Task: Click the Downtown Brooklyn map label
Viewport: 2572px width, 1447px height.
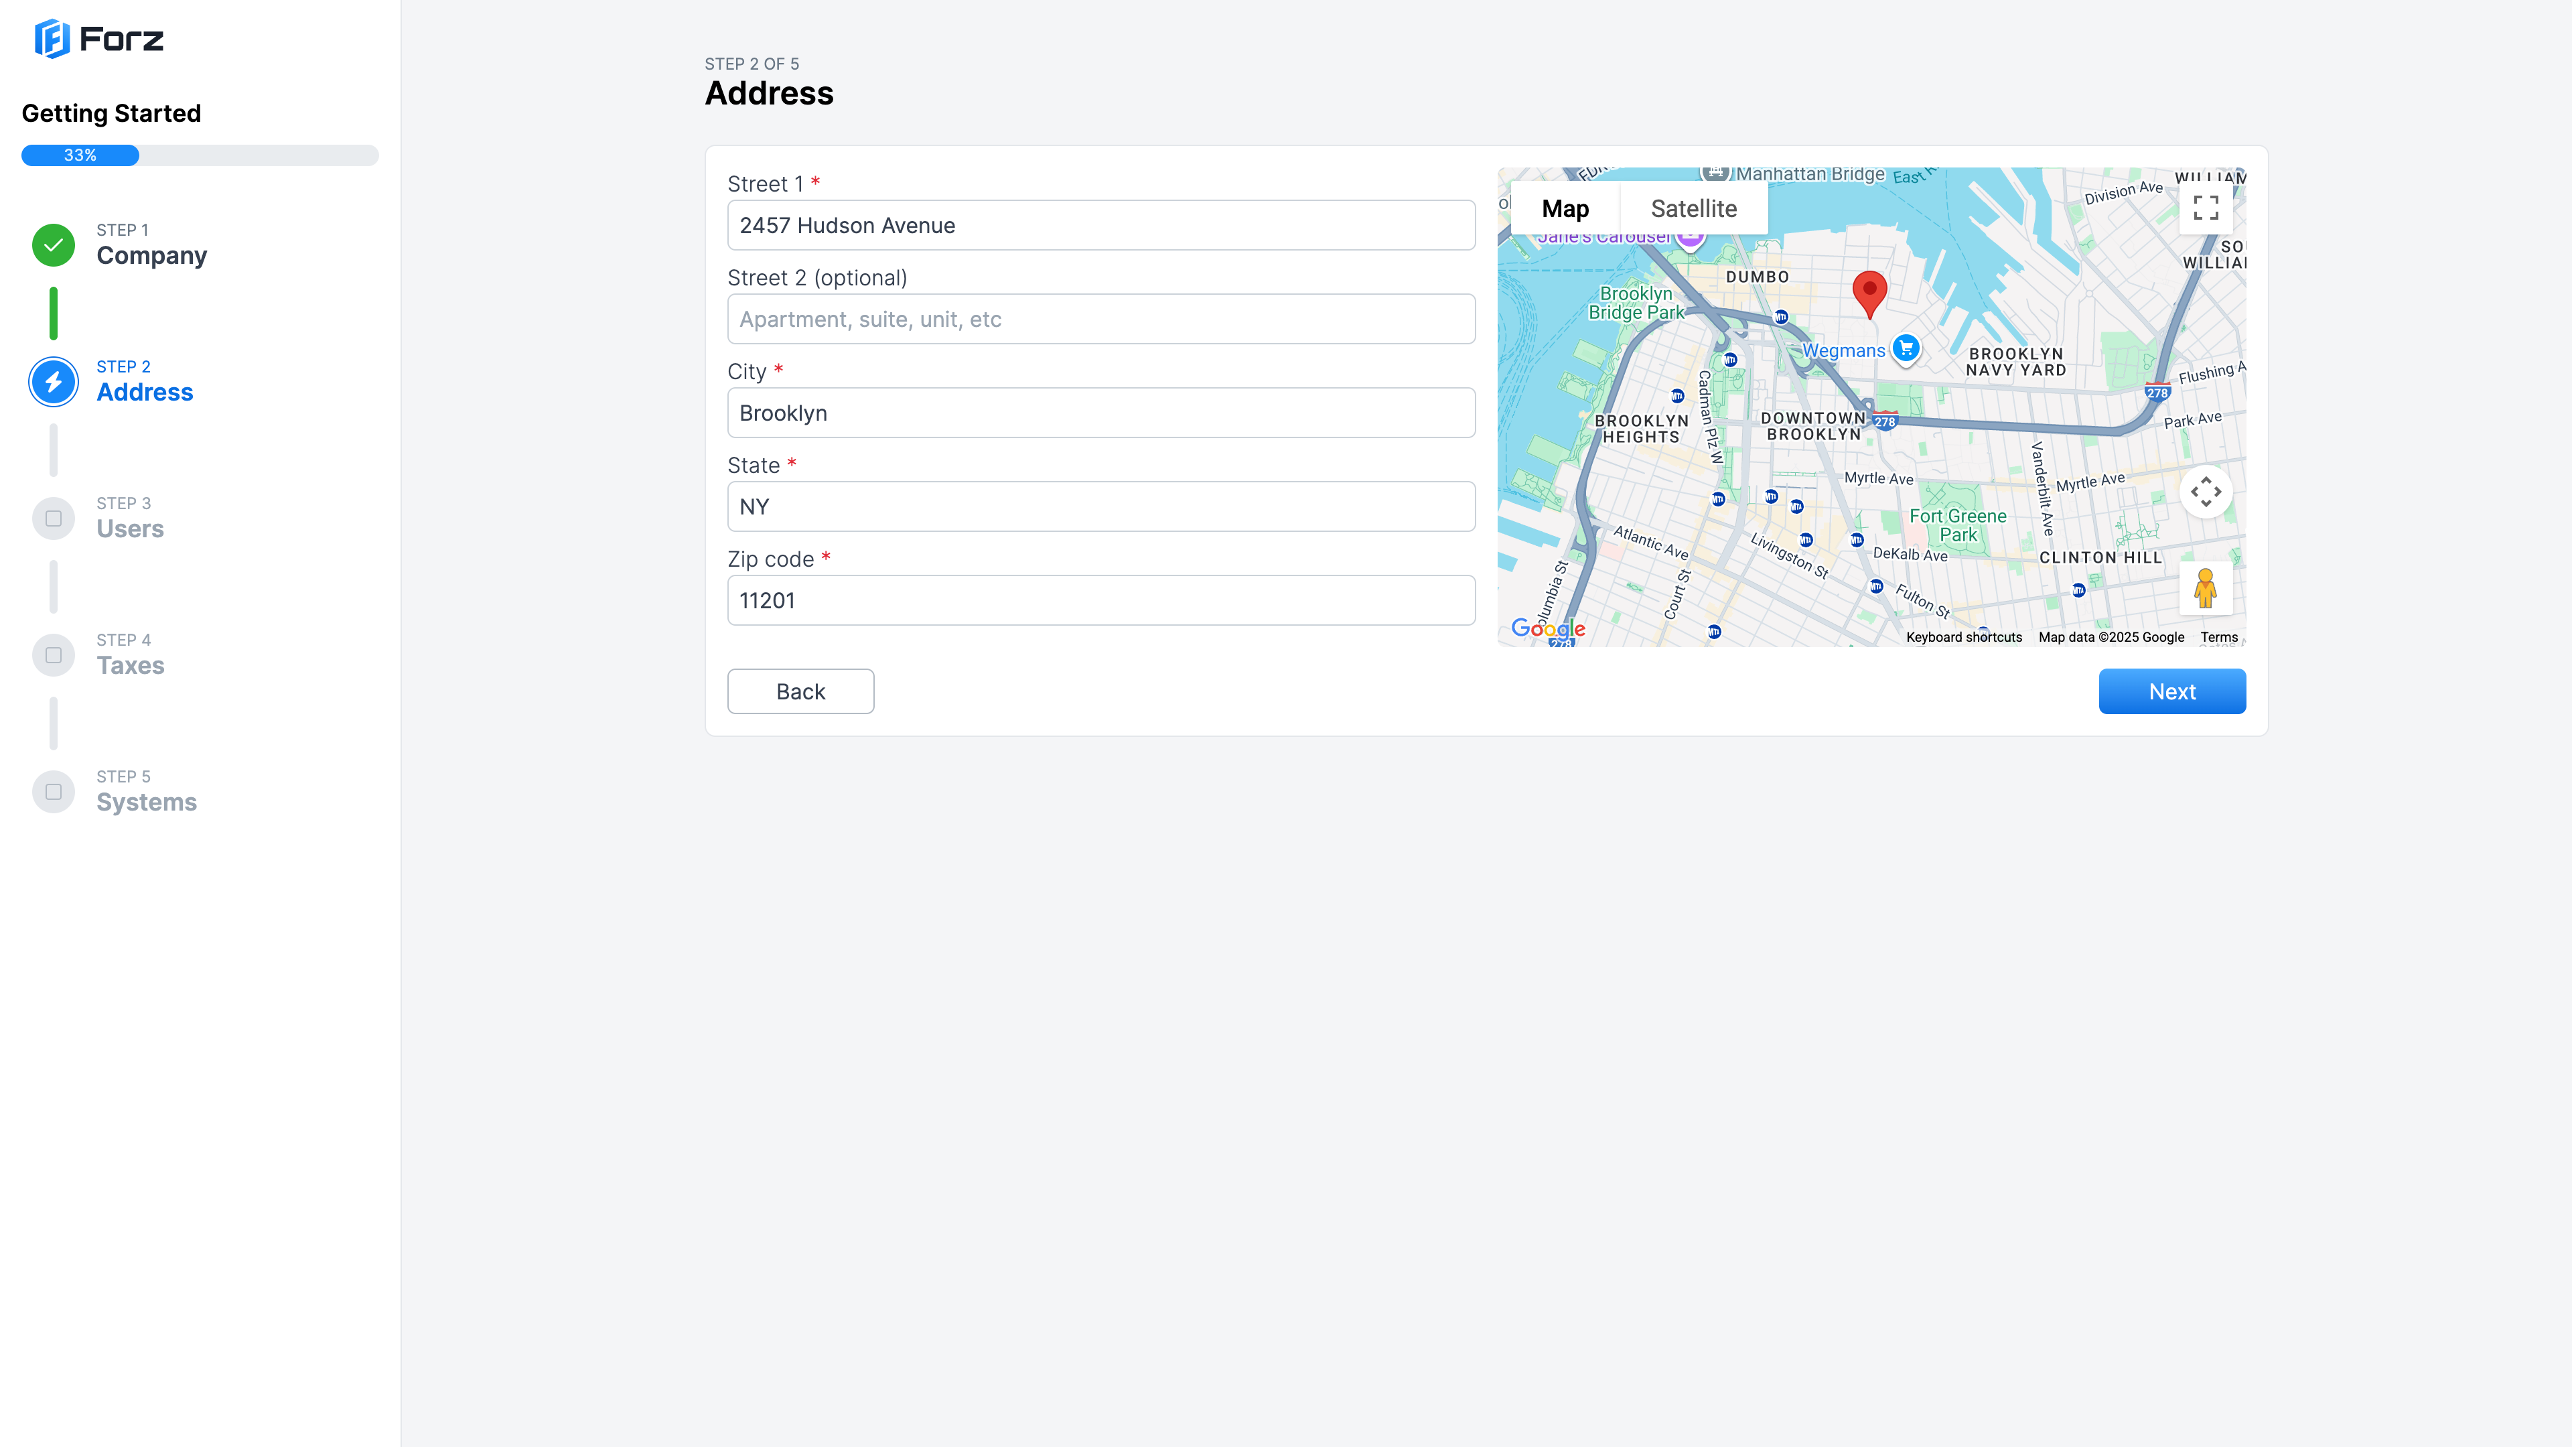Action: [x=1813, y=425]
